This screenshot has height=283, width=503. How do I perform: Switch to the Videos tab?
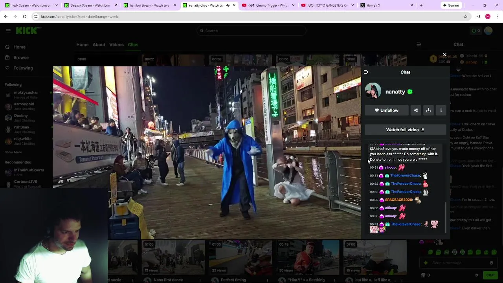pos(116,44)
